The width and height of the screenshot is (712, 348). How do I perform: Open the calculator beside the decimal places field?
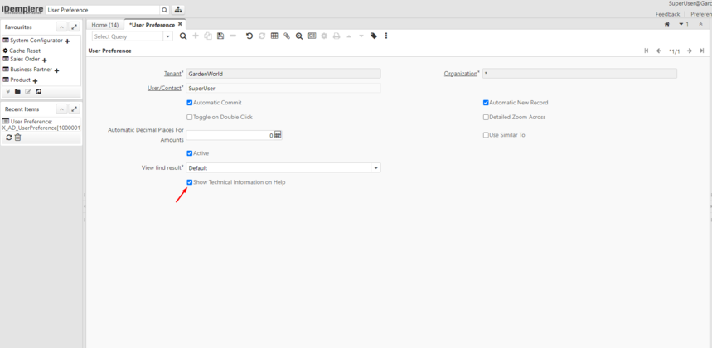(x=278, y=135)
